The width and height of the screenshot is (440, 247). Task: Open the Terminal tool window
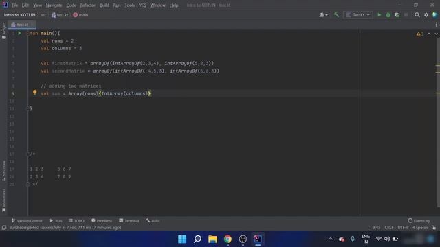coord(129,221)
